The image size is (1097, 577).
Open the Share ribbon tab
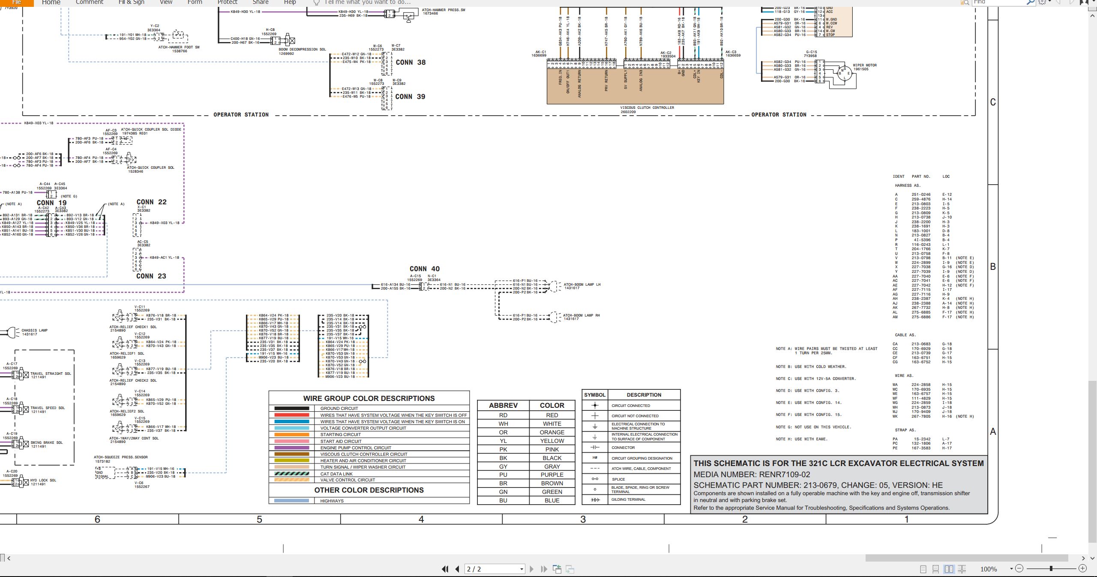point(260,2)
